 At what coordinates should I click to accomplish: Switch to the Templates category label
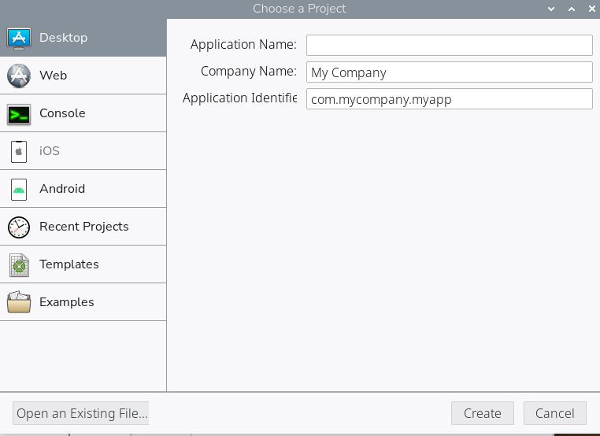point(69,264)
